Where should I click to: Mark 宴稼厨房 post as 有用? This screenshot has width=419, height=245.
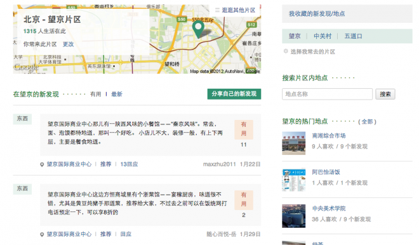pyautogui.click(x=244, y=199)
